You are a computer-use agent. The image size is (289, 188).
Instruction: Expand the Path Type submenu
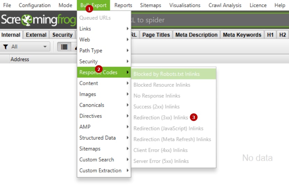click(x=104, y=51)
